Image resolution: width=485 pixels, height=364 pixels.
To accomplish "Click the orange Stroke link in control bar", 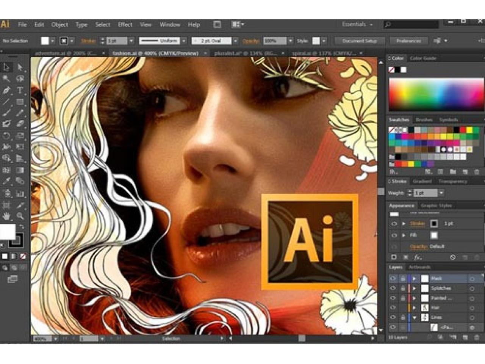I will [x=89, y=41].
